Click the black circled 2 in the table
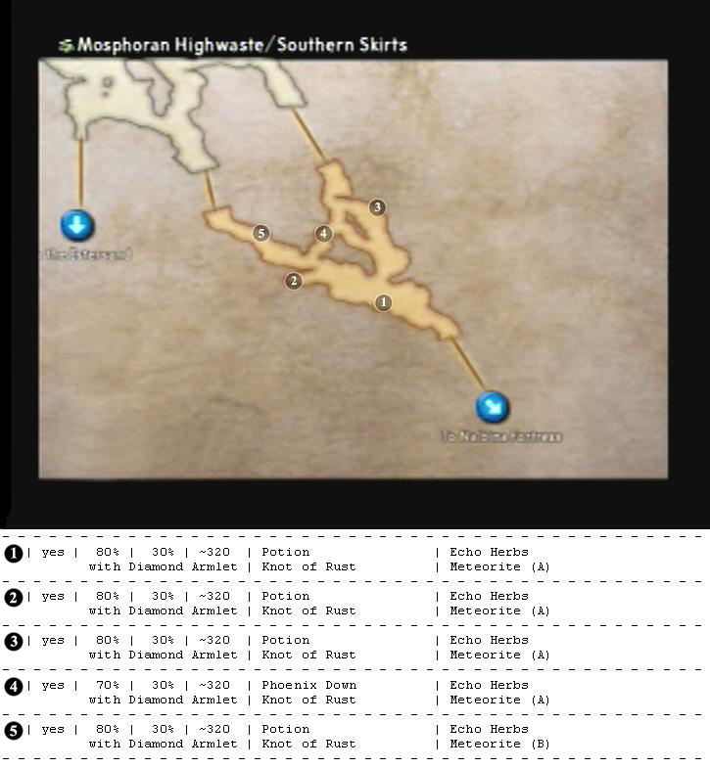The height and width of the screenshot is (769, 710). coord(14,598)
